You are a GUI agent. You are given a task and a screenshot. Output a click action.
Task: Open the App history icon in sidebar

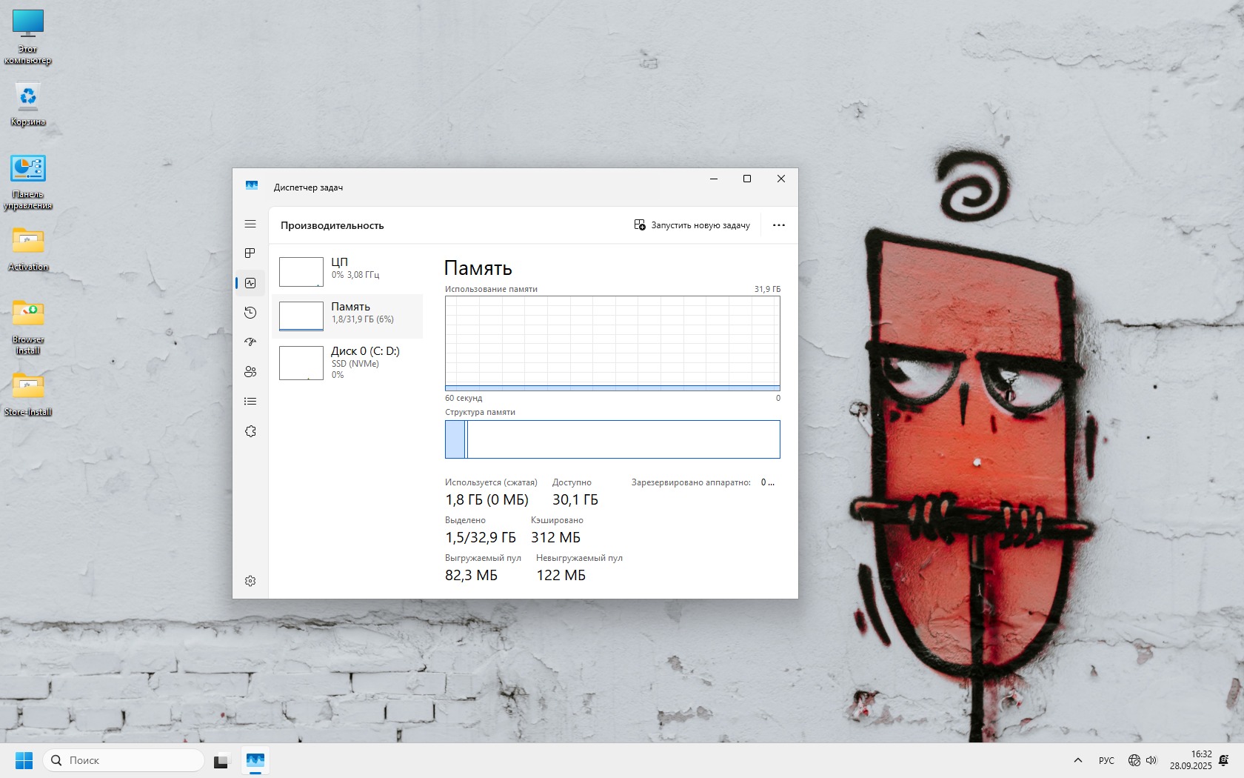(250, 313)
